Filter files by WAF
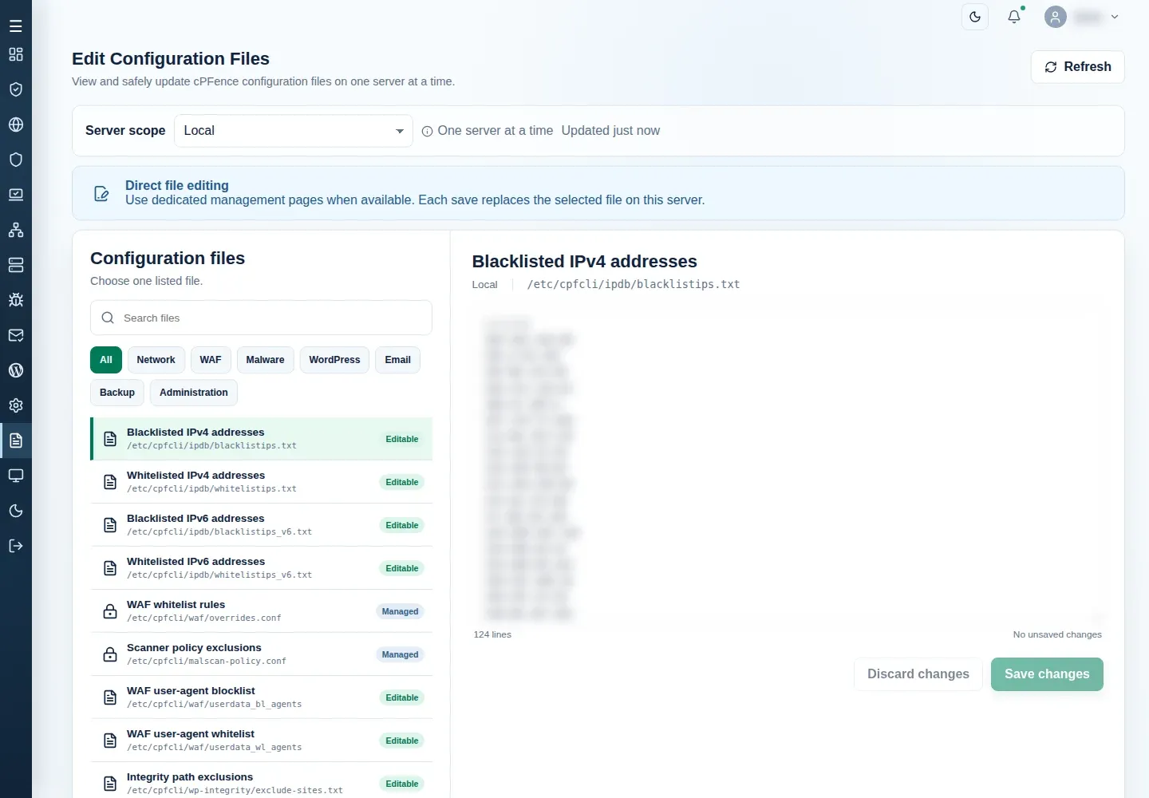Viewport: 1149px width, 798px height. 211,360
